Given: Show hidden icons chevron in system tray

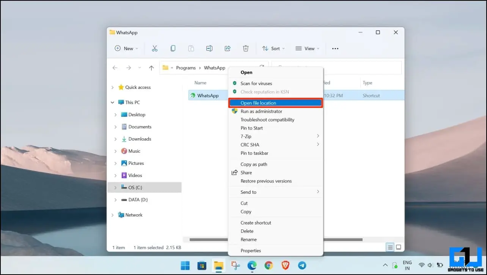Looking at the screenshot, I should 385,265.
